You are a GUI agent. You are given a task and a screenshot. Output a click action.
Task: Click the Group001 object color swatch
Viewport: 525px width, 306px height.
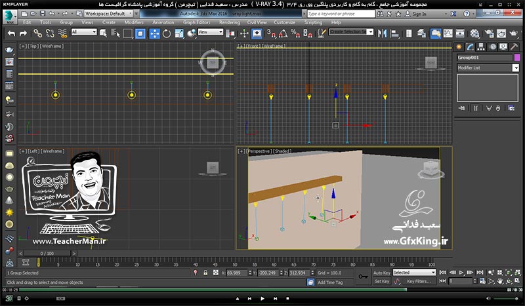(517, 58)
